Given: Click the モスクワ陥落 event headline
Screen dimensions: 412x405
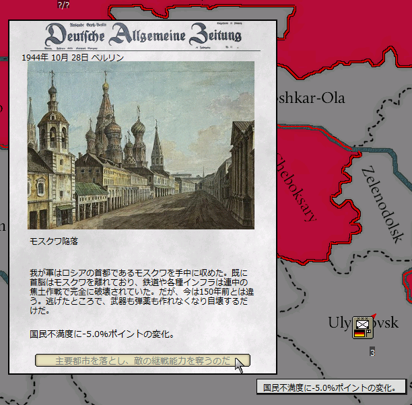Looking at the screenshot, I should (54, 241).
